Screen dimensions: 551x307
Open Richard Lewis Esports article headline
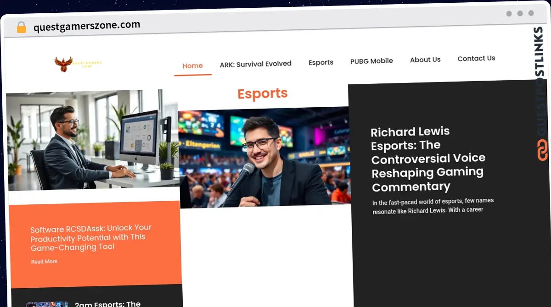click(x=428, y=159)
